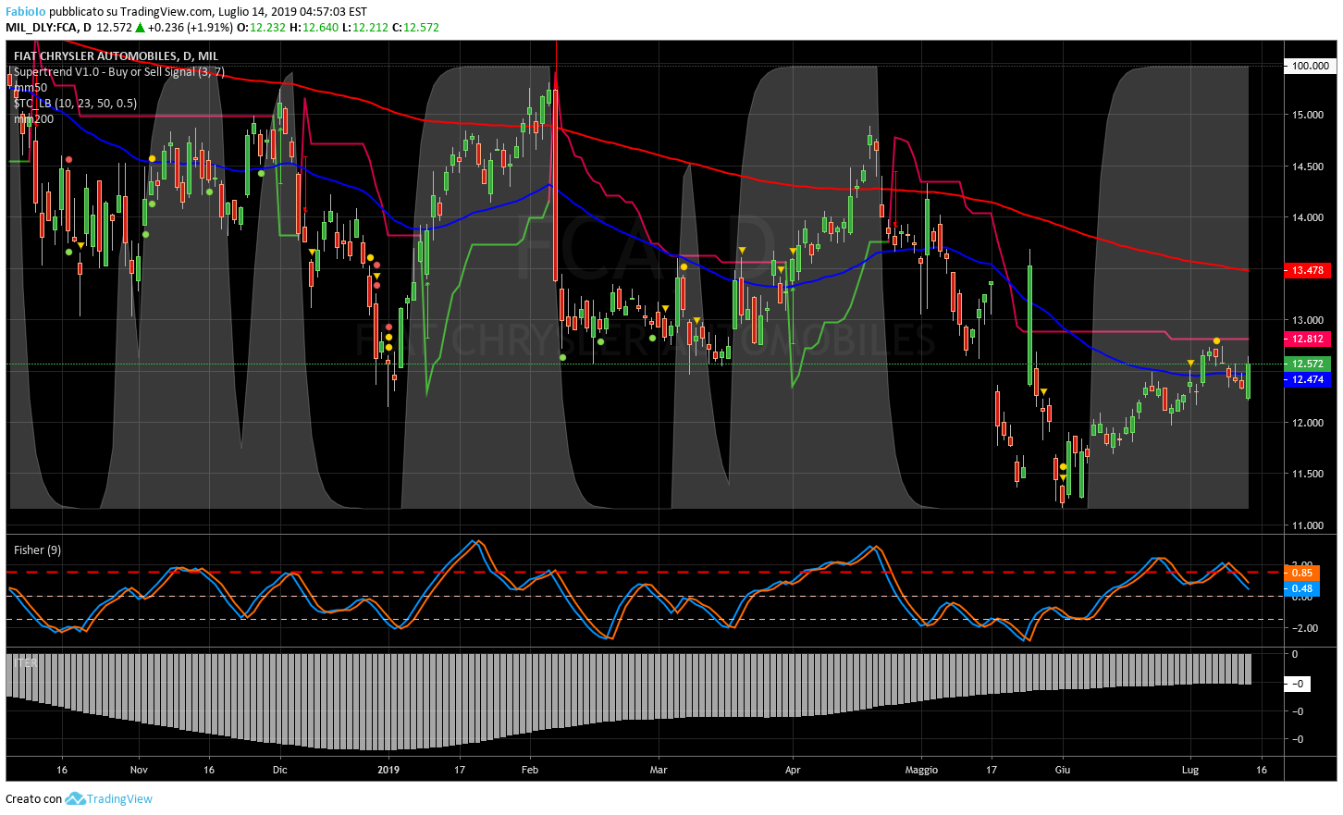Click the Dic date axis label

point(280,770)
